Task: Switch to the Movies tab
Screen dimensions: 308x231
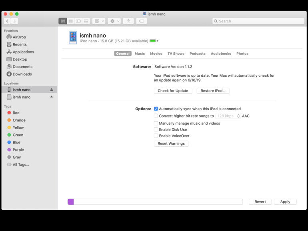Action: click(x=156, y=54)
